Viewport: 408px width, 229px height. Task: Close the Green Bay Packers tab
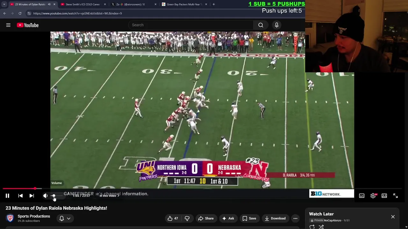point(206,4)
